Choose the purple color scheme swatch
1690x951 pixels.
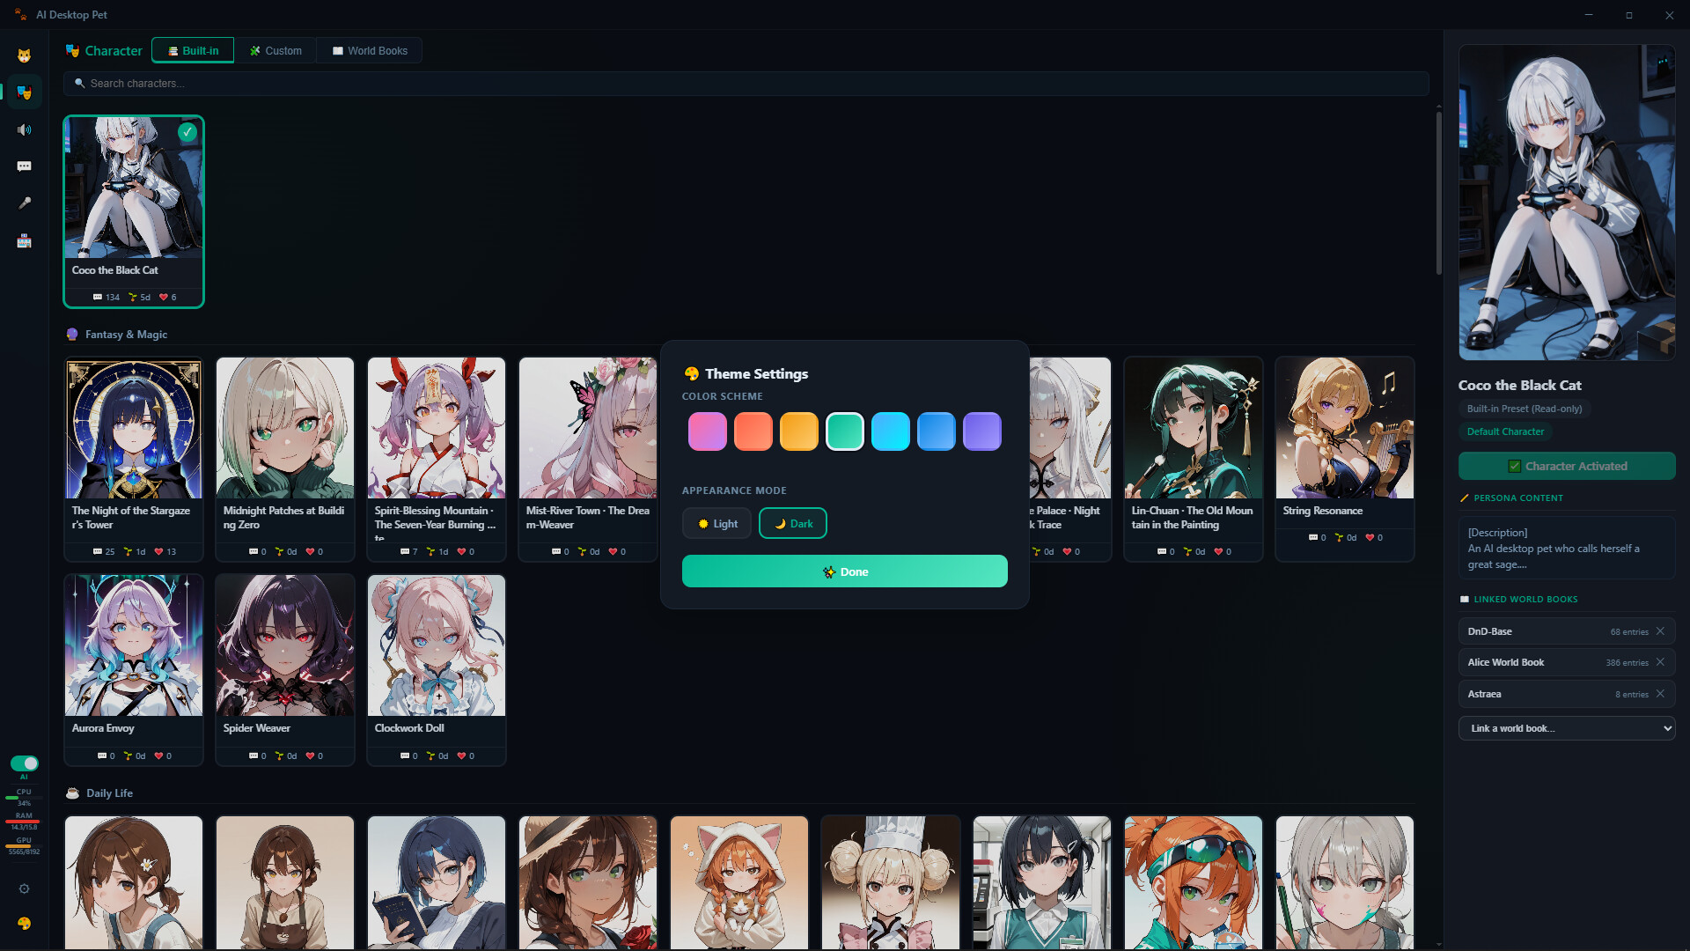[x=981, y=431]
